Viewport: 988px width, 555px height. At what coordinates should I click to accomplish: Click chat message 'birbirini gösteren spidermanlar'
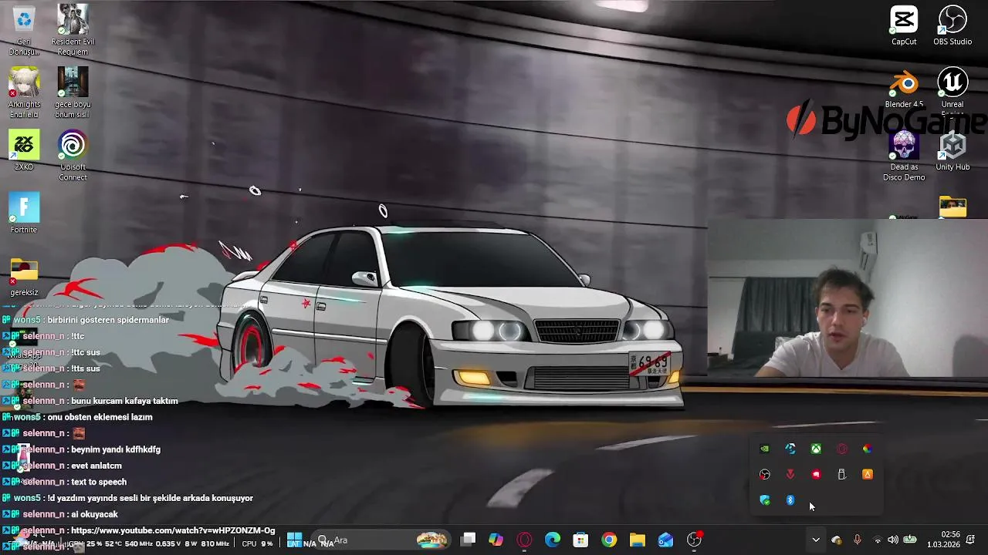coord(107,320)
